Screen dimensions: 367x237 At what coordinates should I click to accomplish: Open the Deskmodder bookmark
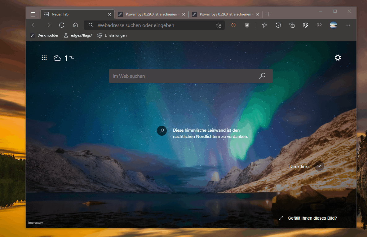(44, 35)
